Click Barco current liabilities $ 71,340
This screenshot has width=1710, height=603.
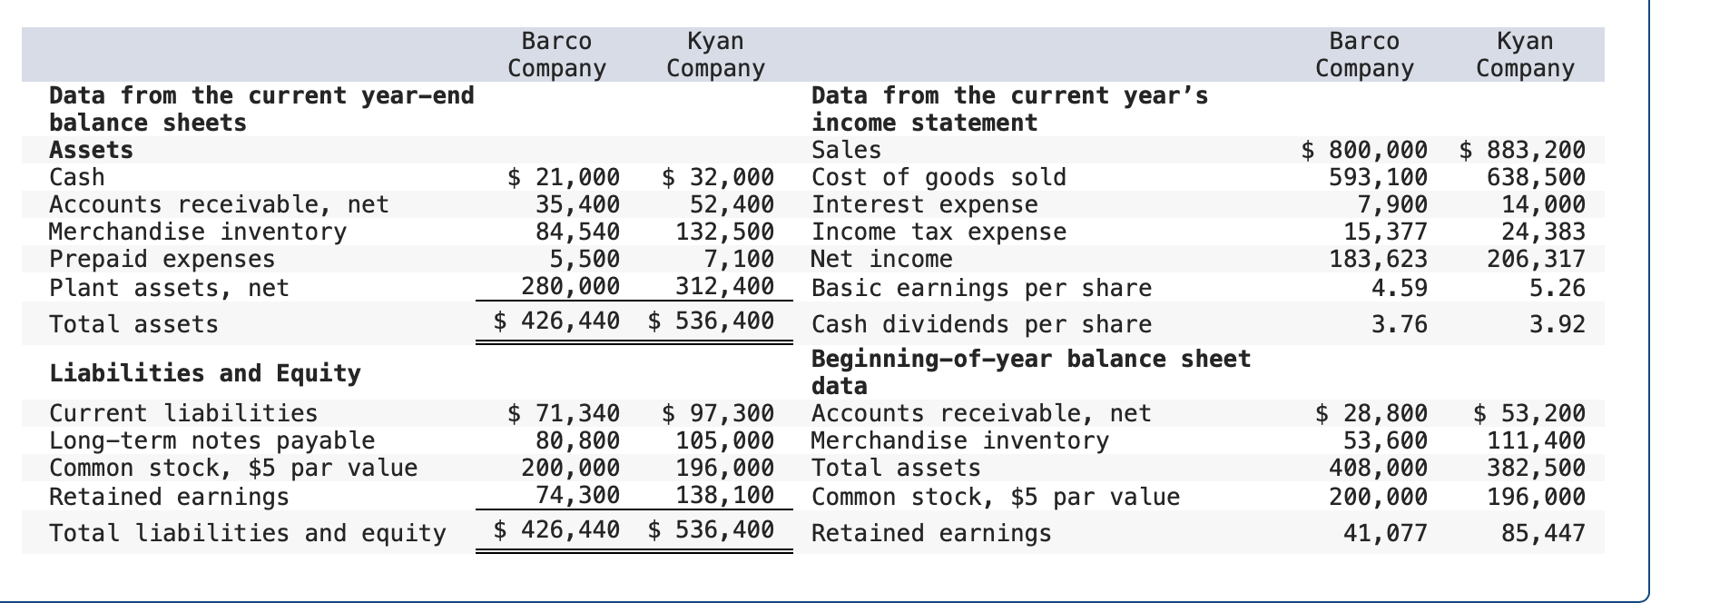pos(563,413)
